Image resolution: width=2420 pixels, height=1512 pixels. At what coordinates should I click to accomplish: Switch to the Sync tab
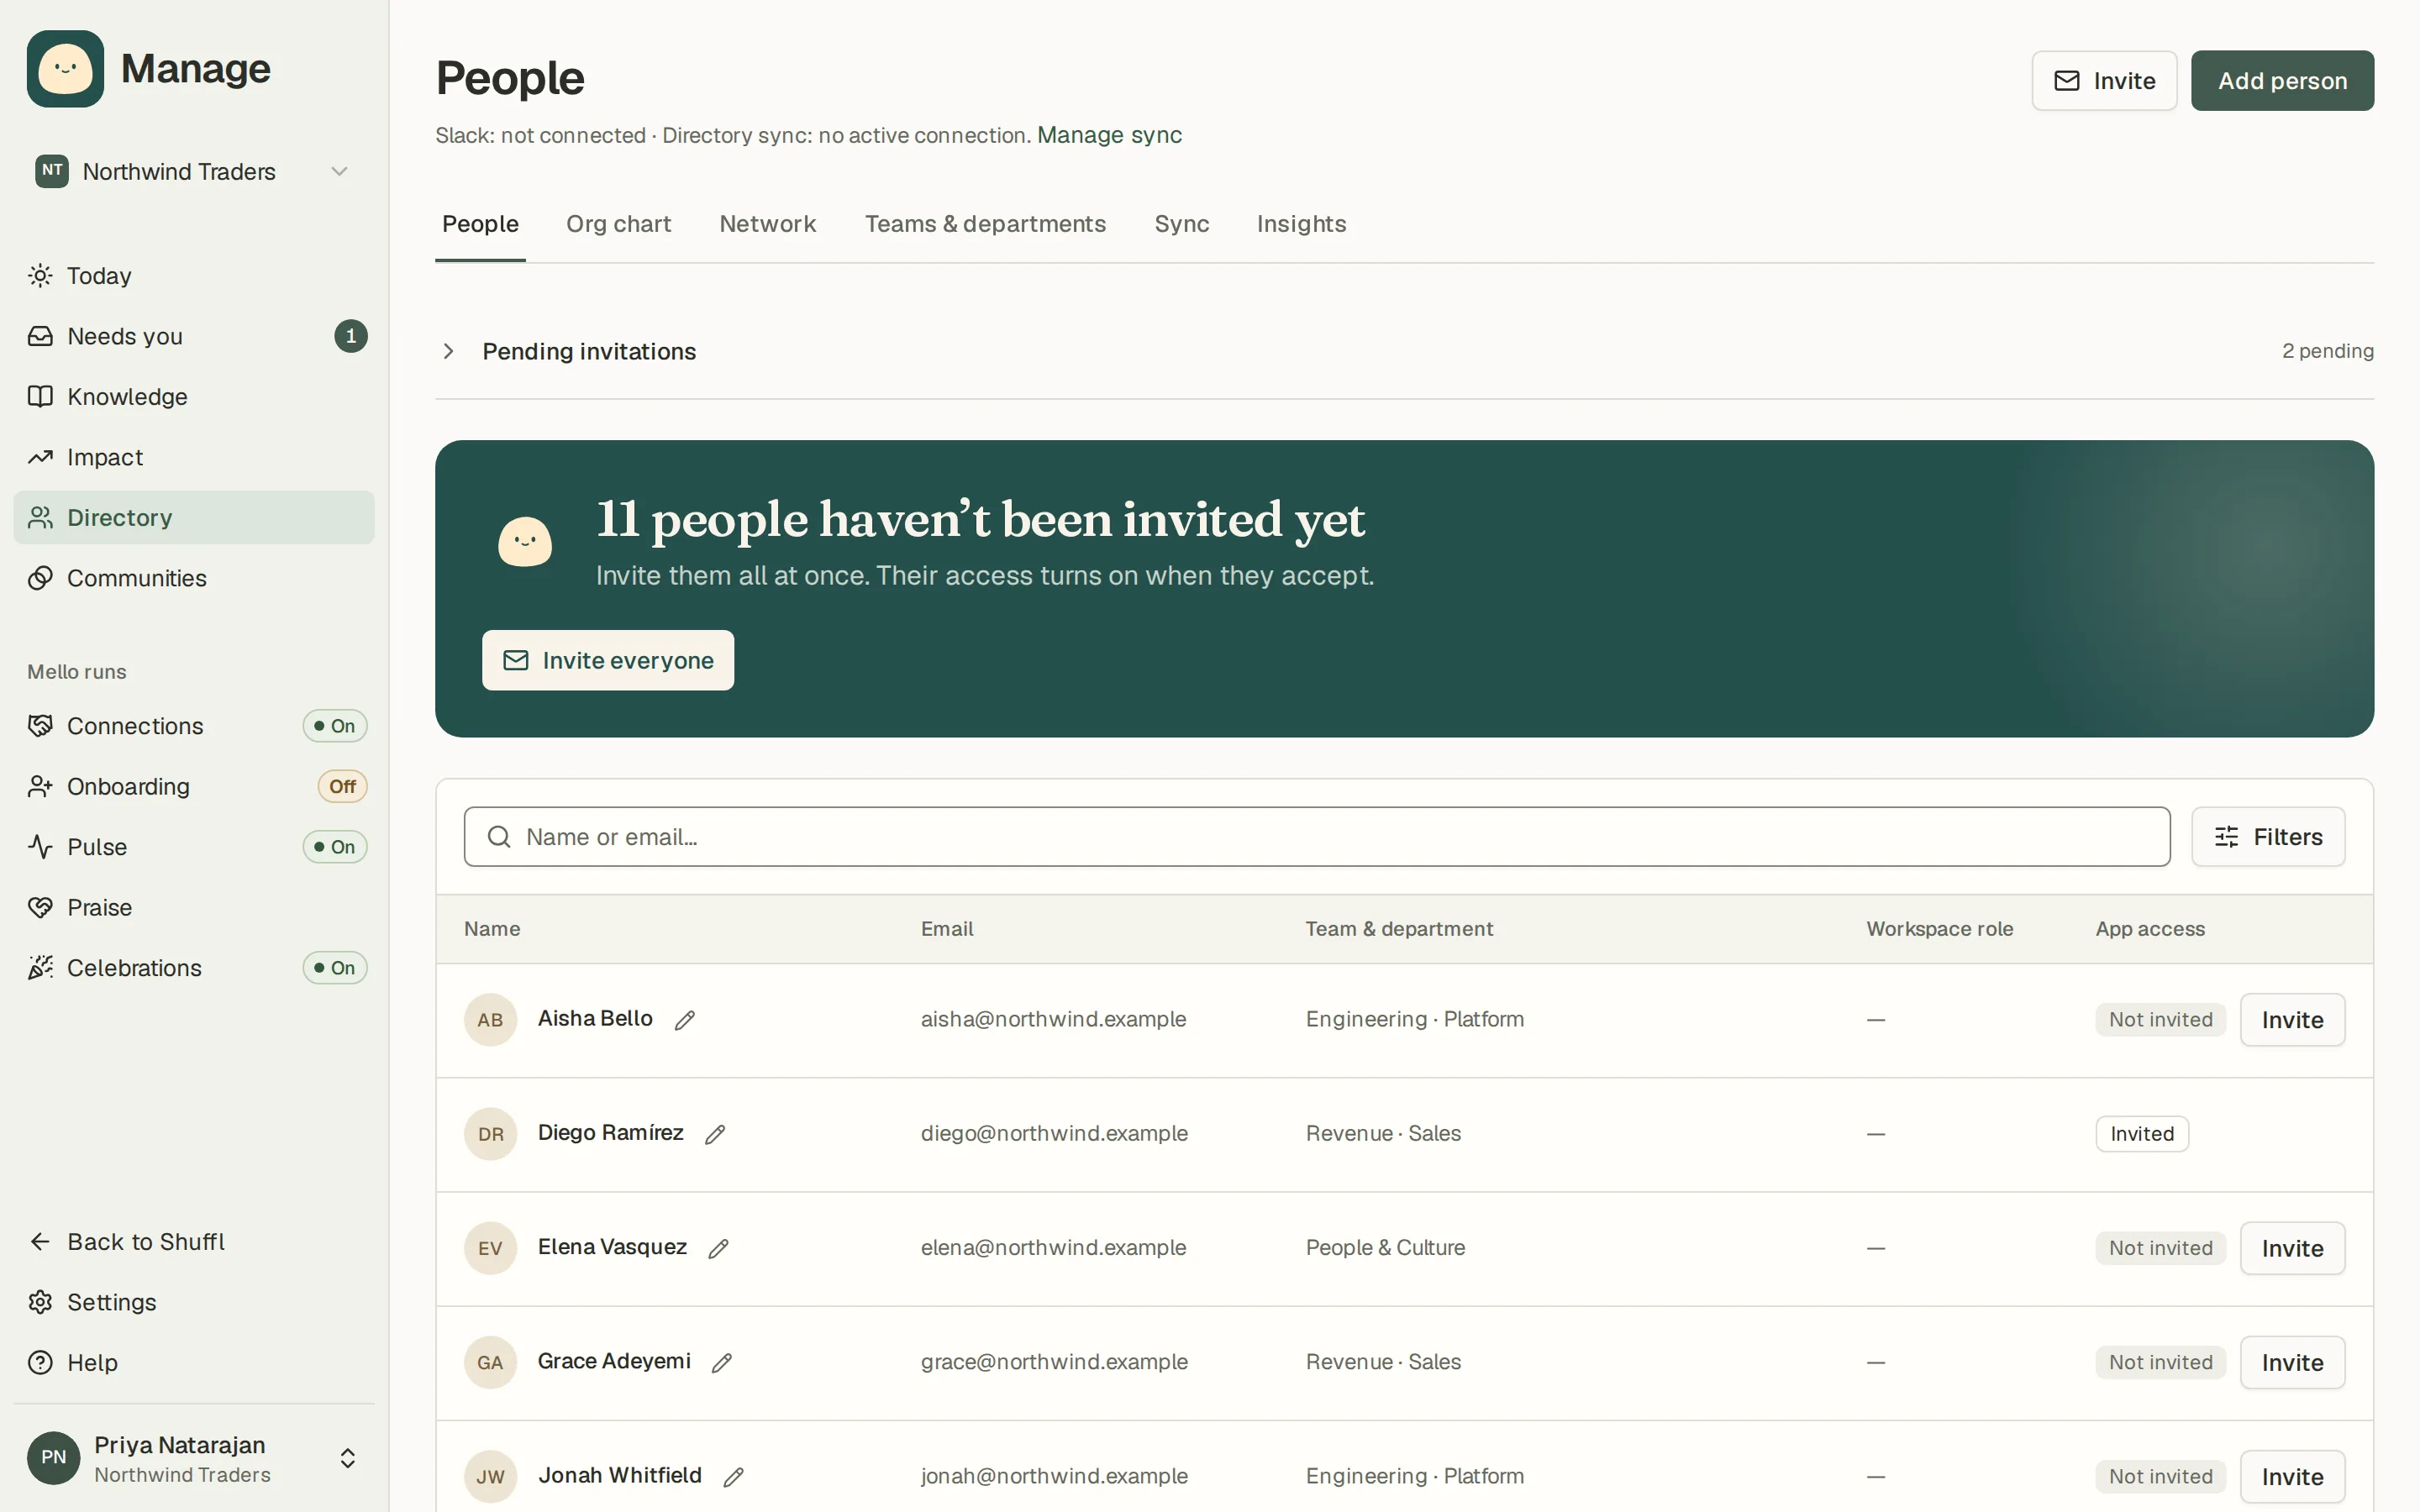pyautogui.click(x=1181, y=224)
